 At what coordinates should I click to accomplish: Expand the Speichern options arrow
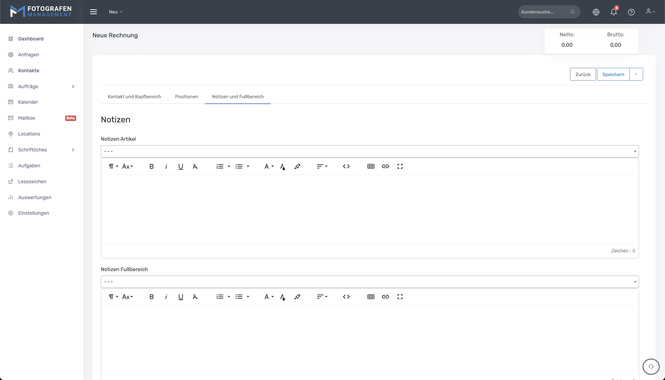[x=636, y=74]
